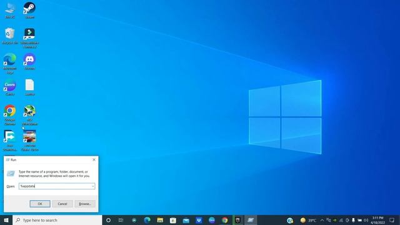The width and height of the screenshot is (400, 225).
Task: Open the Mail app from the taskbar
Action: click(186, 220)
